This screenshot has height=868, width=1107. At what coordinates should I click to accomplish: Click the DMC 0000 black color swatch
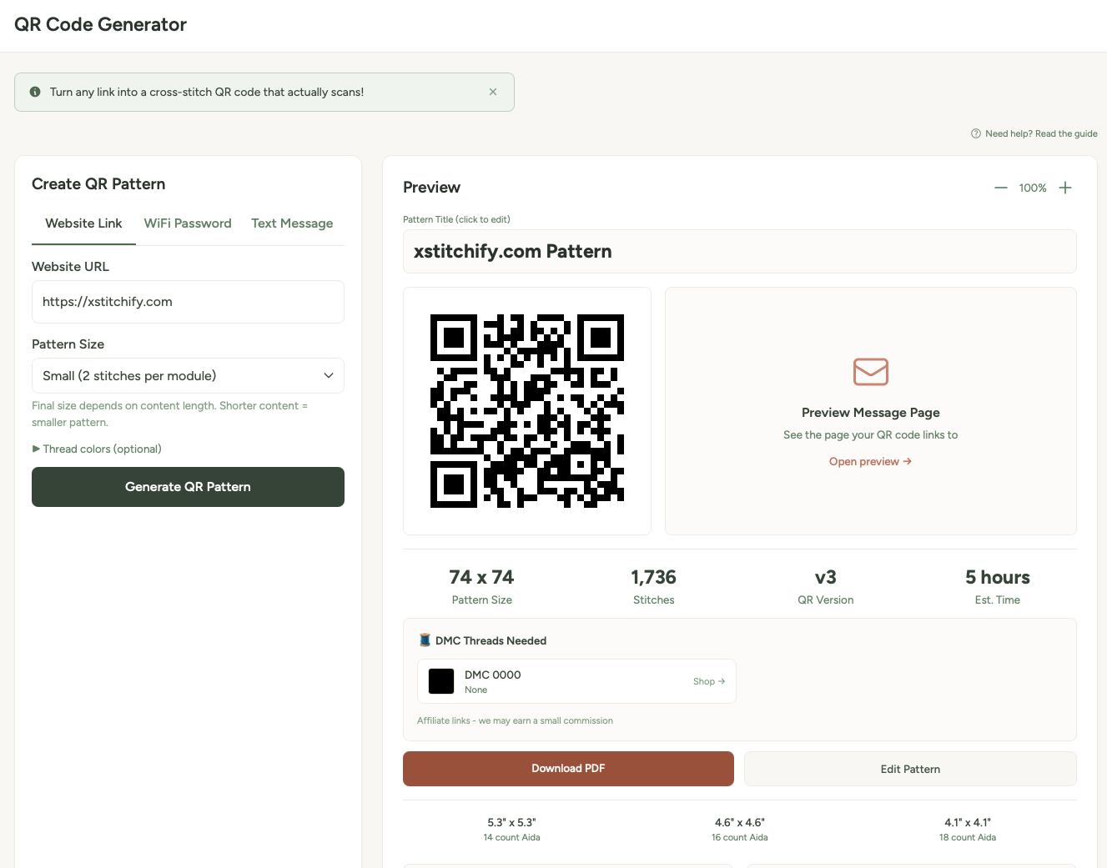click(x=441, y=681)
